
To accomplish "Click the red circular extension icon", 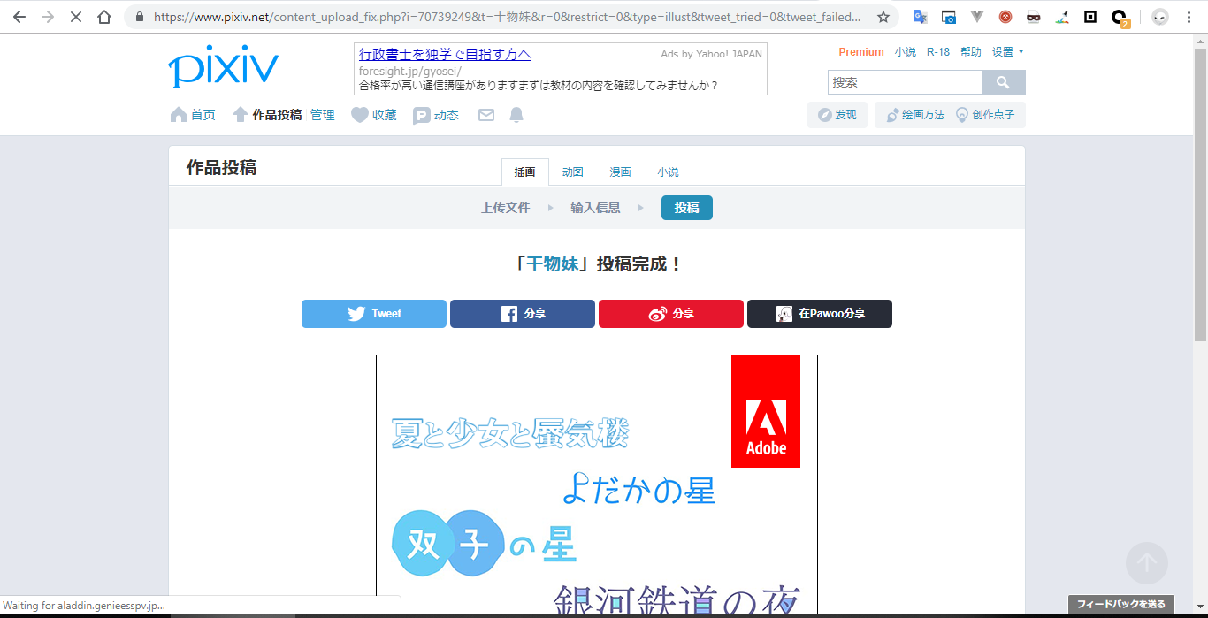I will coord(1005,17).
